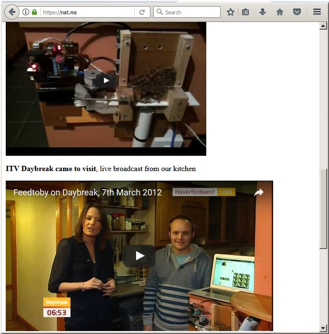Show bookmarks list icon
Screen dimensions: 329x334
[x=245, y=12]
